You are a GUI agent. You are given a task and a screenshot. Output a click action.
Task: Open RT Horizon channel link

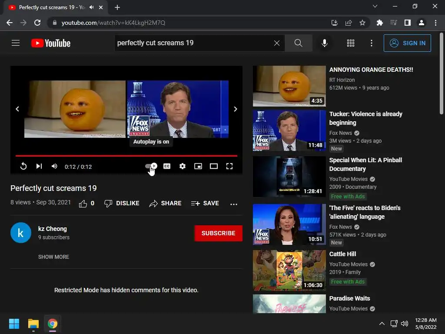pyautogui.click(x=342, y=80)
